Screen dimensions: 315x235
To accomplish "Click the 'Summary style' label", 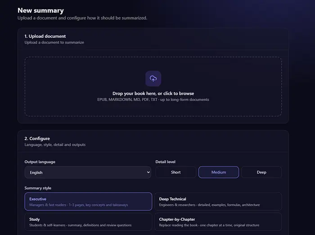I will [38, 188].
